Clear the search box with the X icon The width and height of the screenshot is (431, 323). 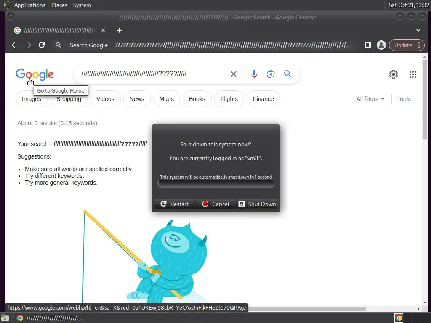tap(233, 74)
